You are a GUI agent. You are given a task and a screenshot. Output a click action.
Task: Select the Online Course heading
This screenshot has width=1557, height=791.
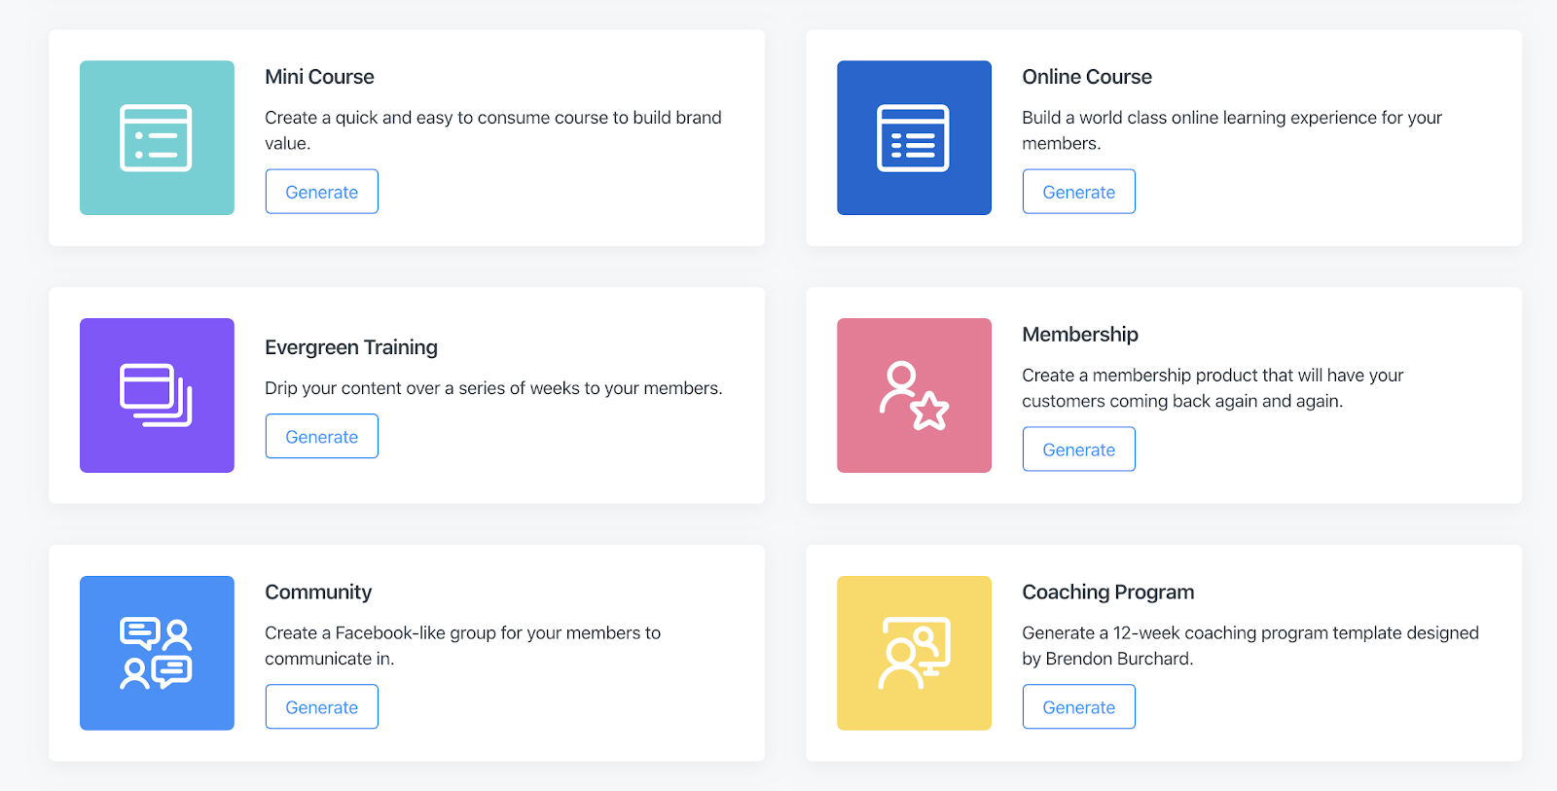pyautogui.click(x=1087, y=77)
